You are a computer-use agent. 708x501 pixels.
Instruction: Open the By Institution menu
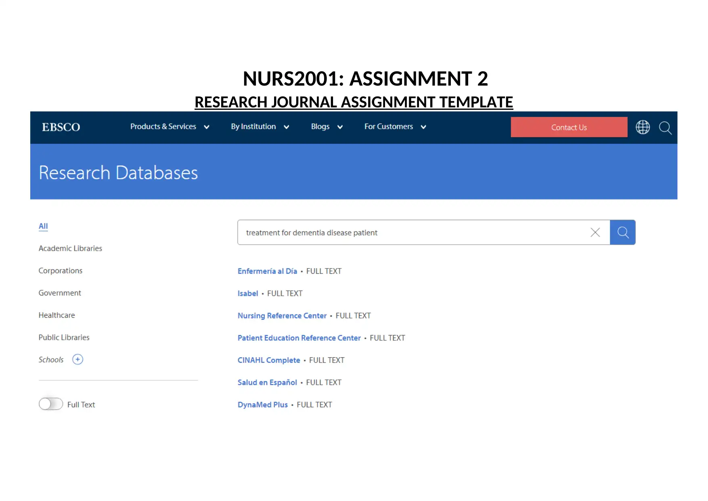[253, 127]
